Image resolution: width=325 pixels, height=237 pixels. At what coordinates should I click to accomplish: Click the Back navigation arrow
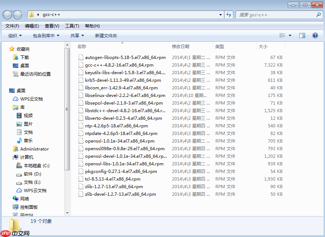point(7,14)
